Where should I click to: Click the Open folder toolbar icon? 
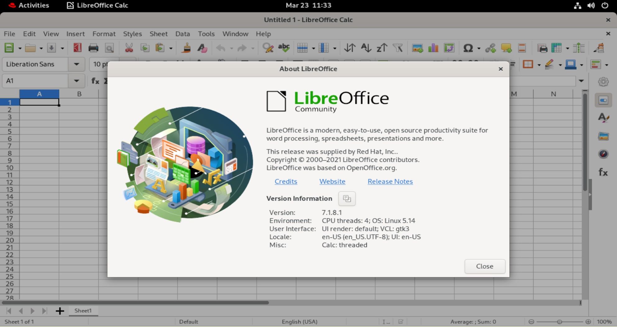click(x=30, y=48)
